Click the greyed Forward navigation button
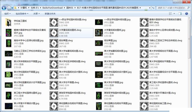This screenshot has width=192, height=112. tap(9, 8)
